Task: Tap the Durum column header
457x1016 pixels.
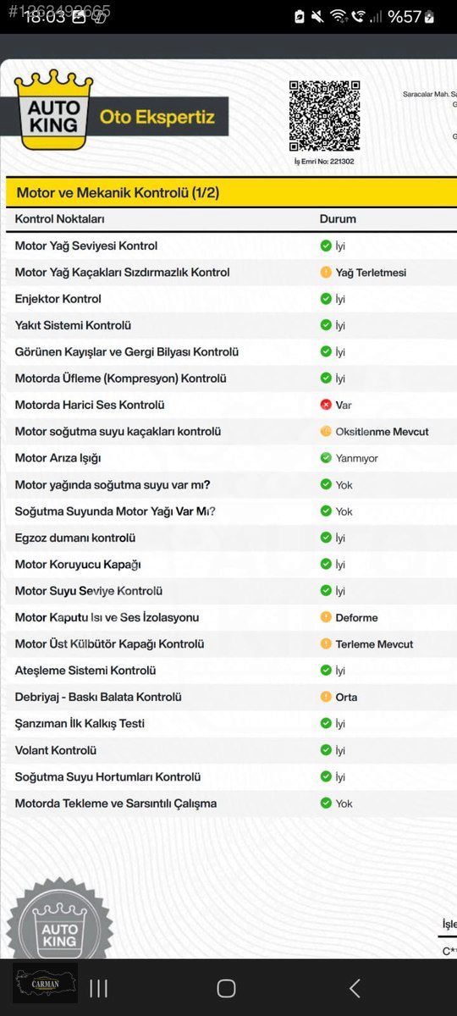Action: [338, 219]
